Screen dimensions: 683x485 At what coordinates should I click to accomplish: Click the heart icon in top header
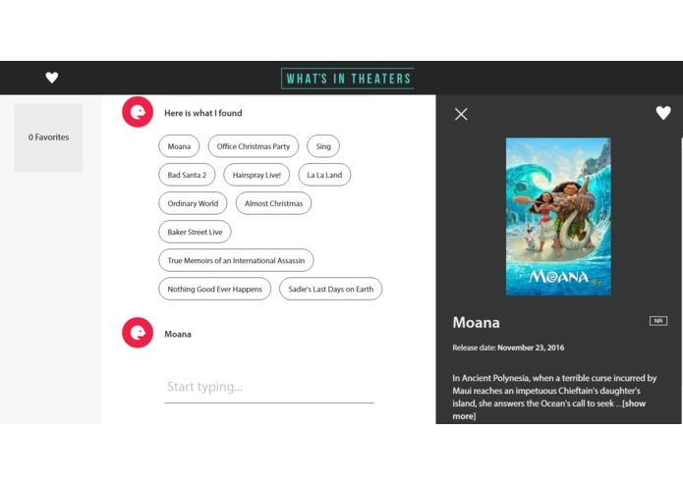pos(52,79)
